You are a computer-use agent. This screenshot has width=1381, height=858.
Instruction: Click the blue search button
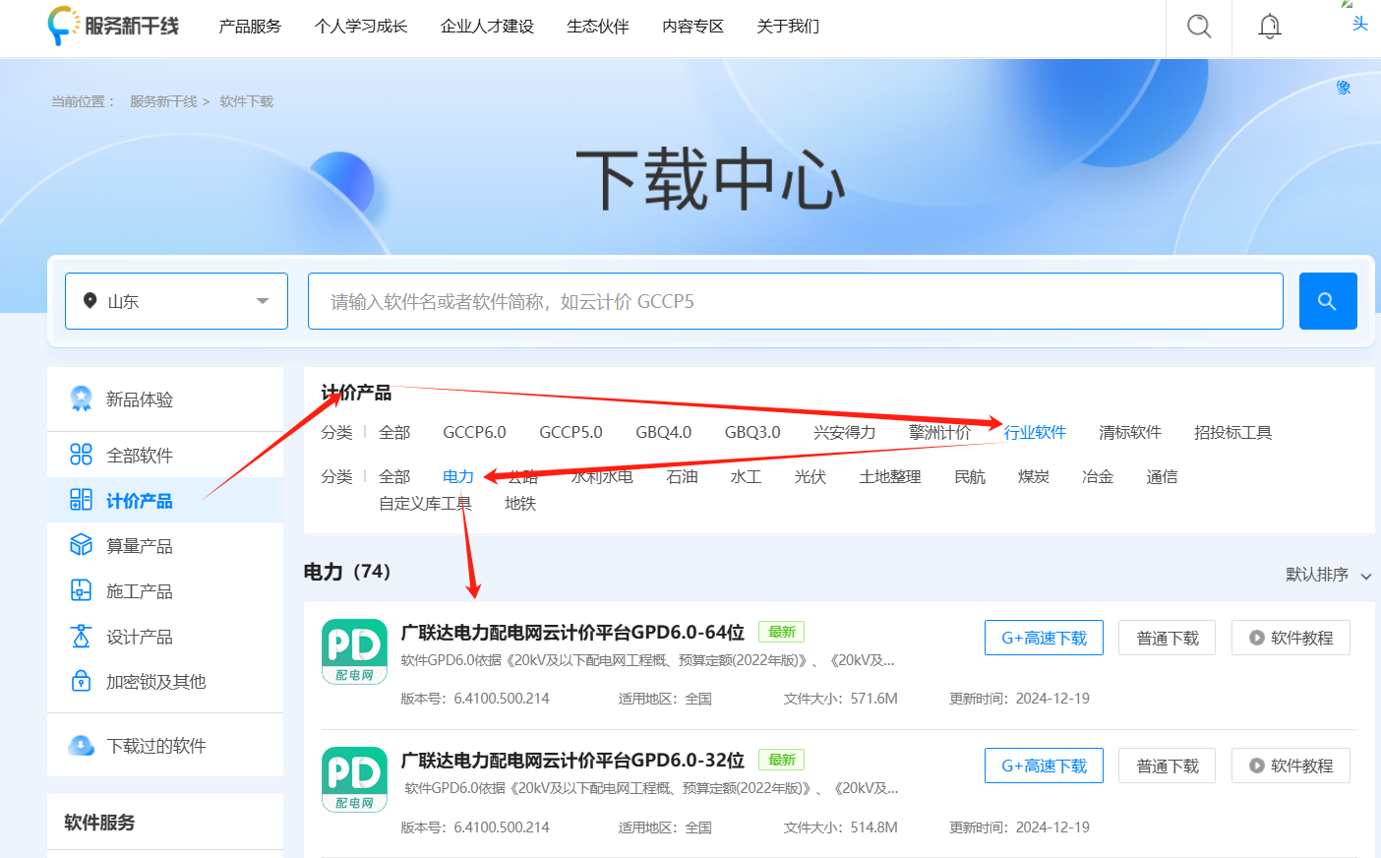click(x=1328, y=301)
